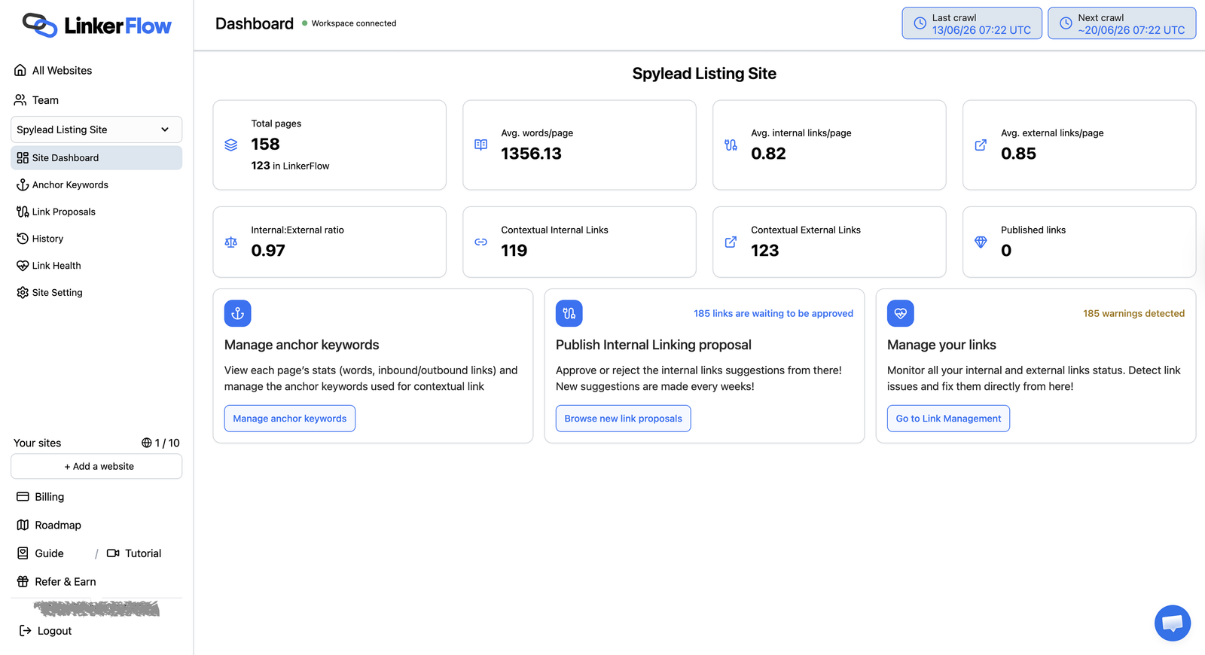Click the blue heart icon on Manage your links card
This screenshot has height=655, width=1205.
901,313
